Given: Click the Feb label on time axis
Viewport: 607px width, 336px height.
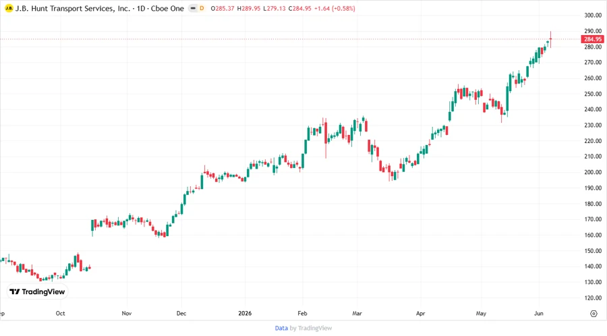Looking at the screenshot, I should tap(302, 313).
